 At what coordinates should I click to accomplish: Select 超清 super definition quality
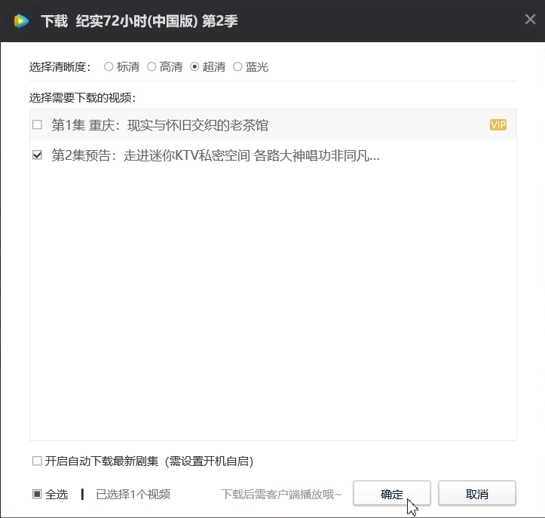[x=194, y=67]
